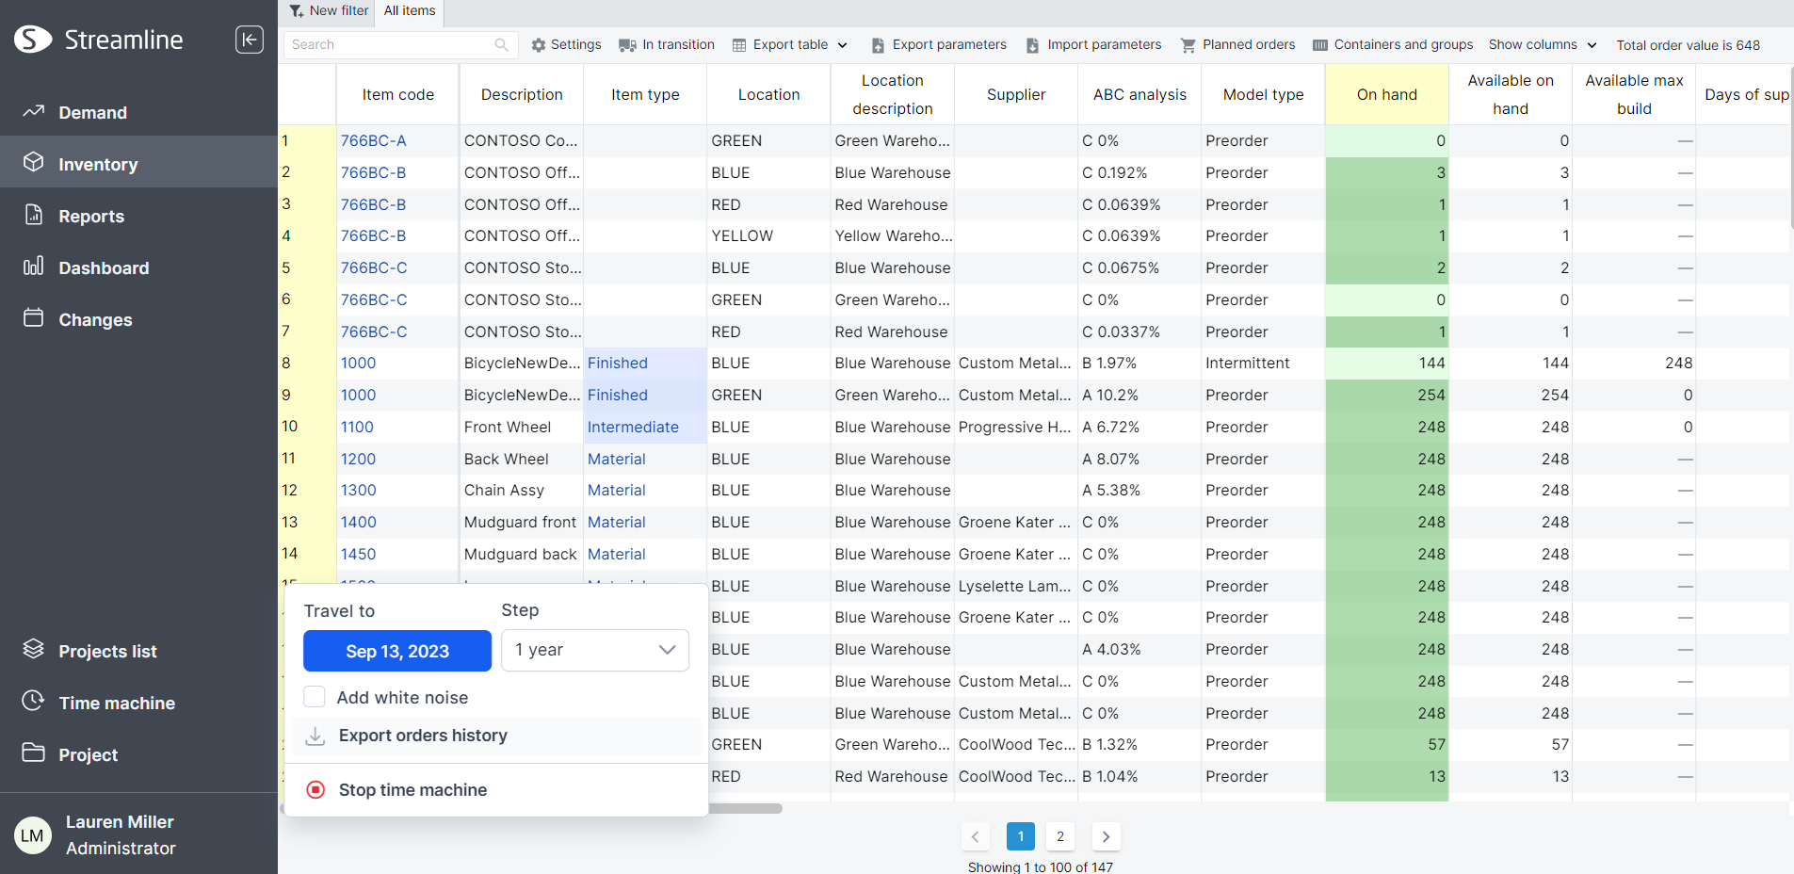The height and width of the screenshot is (874, 1794).
Task: Open the Time machine panel
Action: click(x=117, y=703)
